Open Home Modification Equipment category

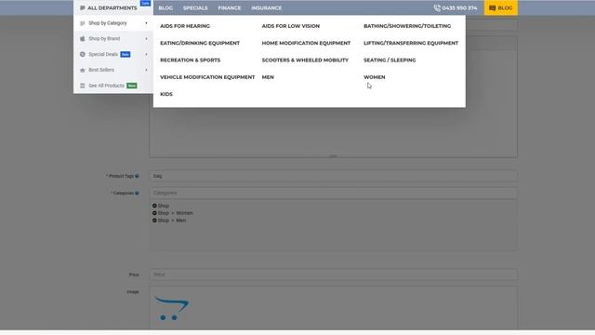306,43
